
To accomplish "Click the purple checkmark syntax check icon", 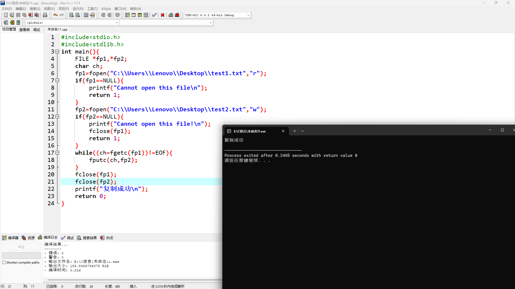I will [x=154, y=15].
